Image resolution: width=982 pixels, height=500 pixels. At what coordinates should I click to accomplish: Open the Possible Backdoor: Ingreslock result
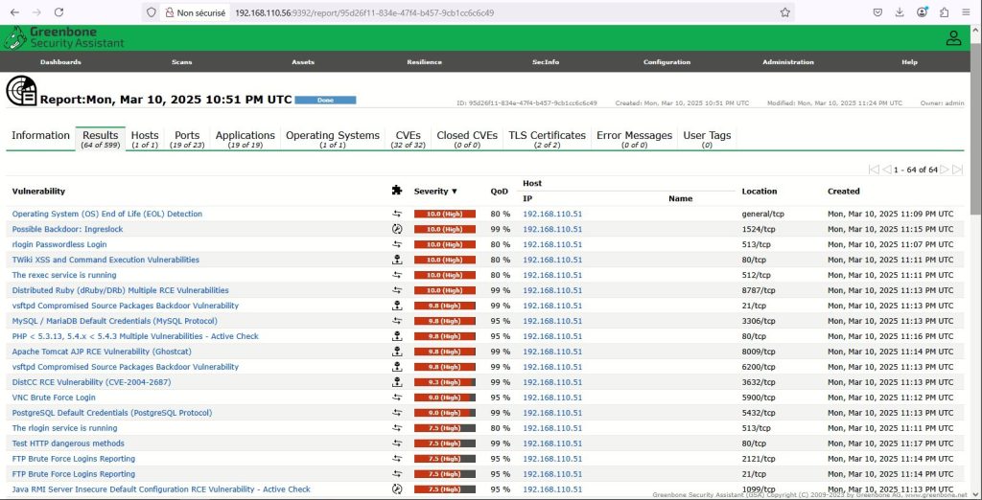click(67, 229)
